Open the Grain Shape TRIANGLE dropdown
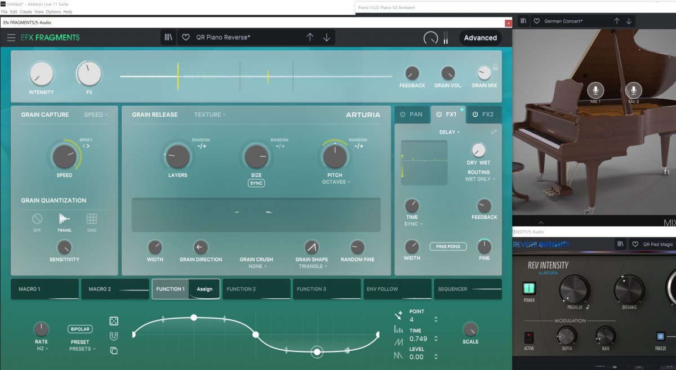This screenshot has width=676, height=370. [313, 266]
